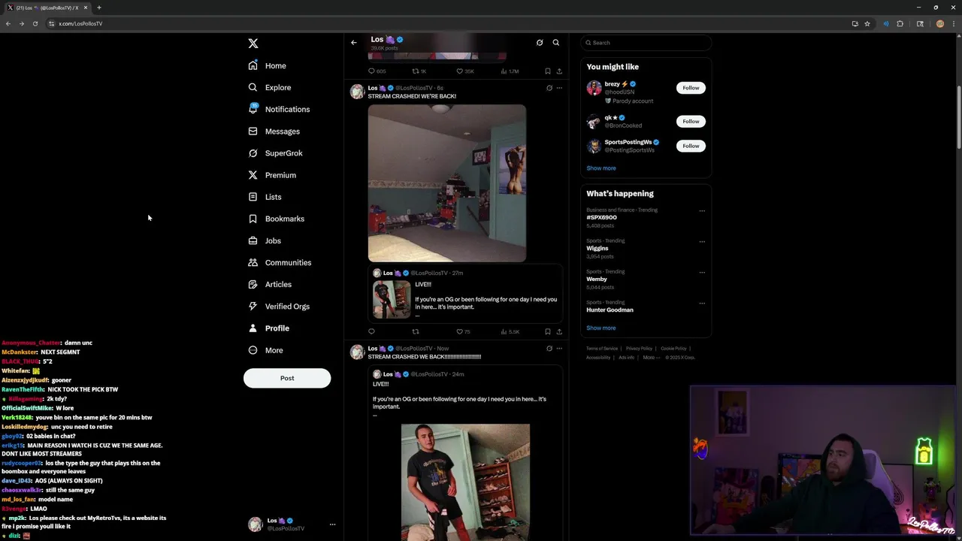
Task: Open the Terms of Service link
Action: pyautogui.click(x=602, y=349)
